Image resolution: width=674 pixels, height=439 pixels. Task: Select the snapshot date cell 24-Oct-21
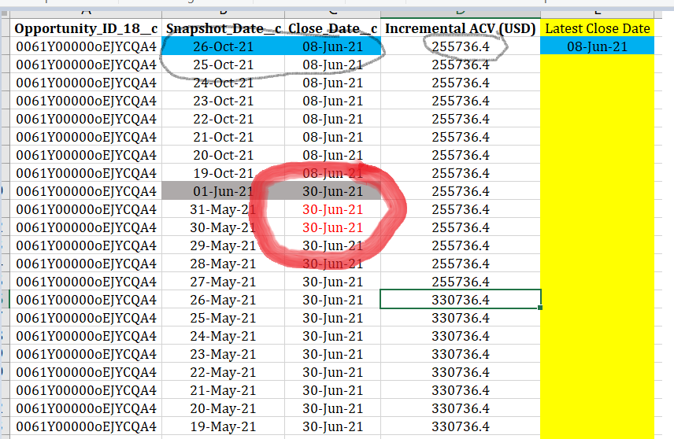[223, 83]
